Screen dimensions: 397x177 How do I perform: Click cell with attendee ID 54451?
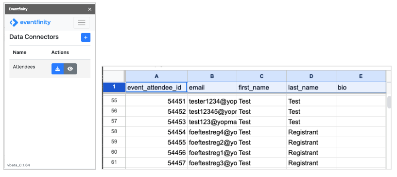coord(156,101)
